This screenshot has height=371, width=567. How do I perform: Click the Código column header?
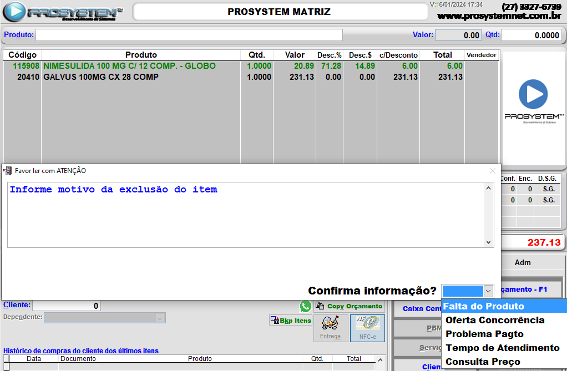22,55
